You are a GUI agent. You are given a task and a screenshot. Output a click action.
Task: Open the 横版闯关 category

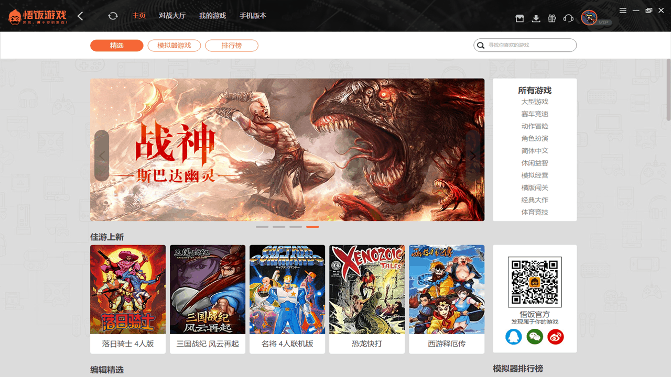(x=535, y=188)
